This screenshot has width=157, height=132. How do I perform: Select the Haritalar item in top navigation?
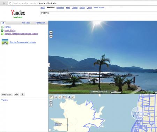click(x=51, y=8)
